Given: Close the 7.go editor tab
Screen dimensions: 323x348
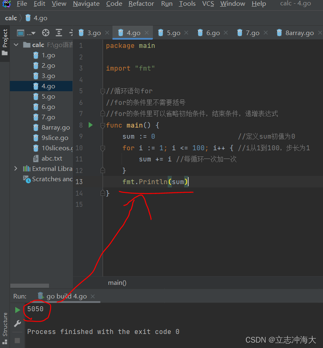Looking at the screenshot, I should [266, 33].
